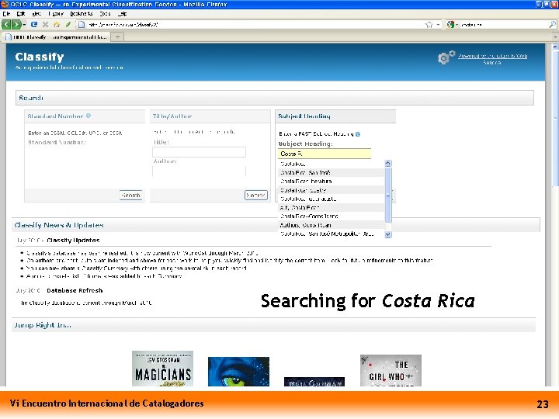The width and height of the screenshot is (559, 419).
Task: Click the Subject Heading input with Costa R
Action: 325,154
